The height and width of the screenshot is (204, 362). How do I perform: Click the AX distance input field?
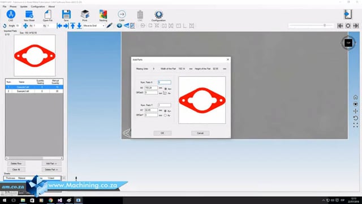[x=151, y=88]
